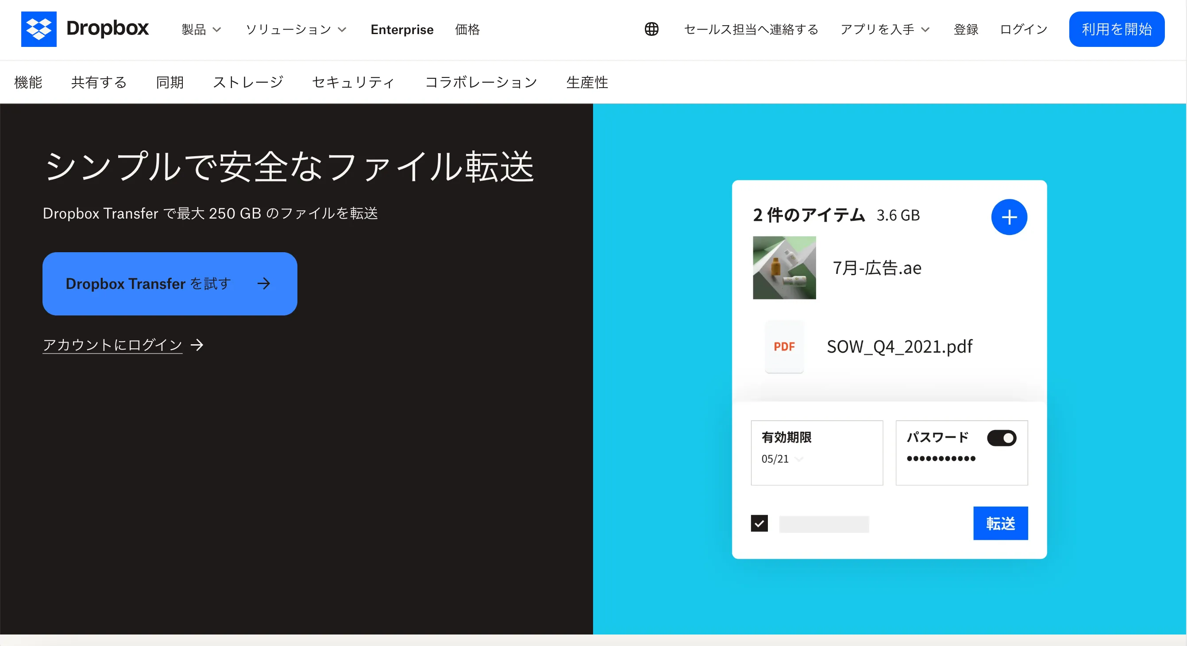The width and height of the screenshot is (1187, 646).
Task: Click the gray placeholder field beside checkbox
Action: coord(824,524)
